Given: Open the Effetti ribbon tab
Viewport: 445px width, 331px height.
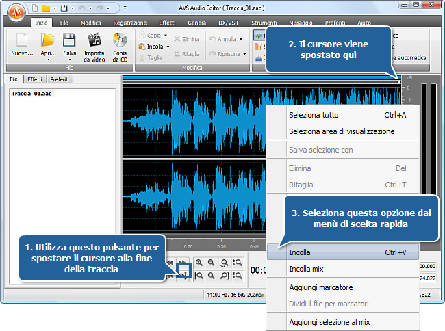Looking at the screenshot, I should point(167,23).
